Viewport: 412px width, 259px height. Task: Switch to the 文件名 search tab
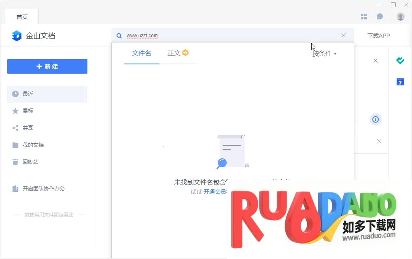141,53
